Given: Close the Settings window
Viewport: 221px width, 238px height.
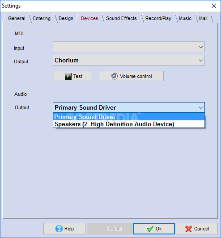Looking at the screenshot, I should [214, 6].
